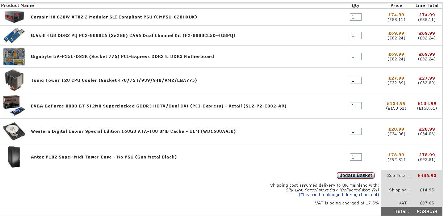Click the Tuniq Tower CPU cooler image

click(14, 80)
